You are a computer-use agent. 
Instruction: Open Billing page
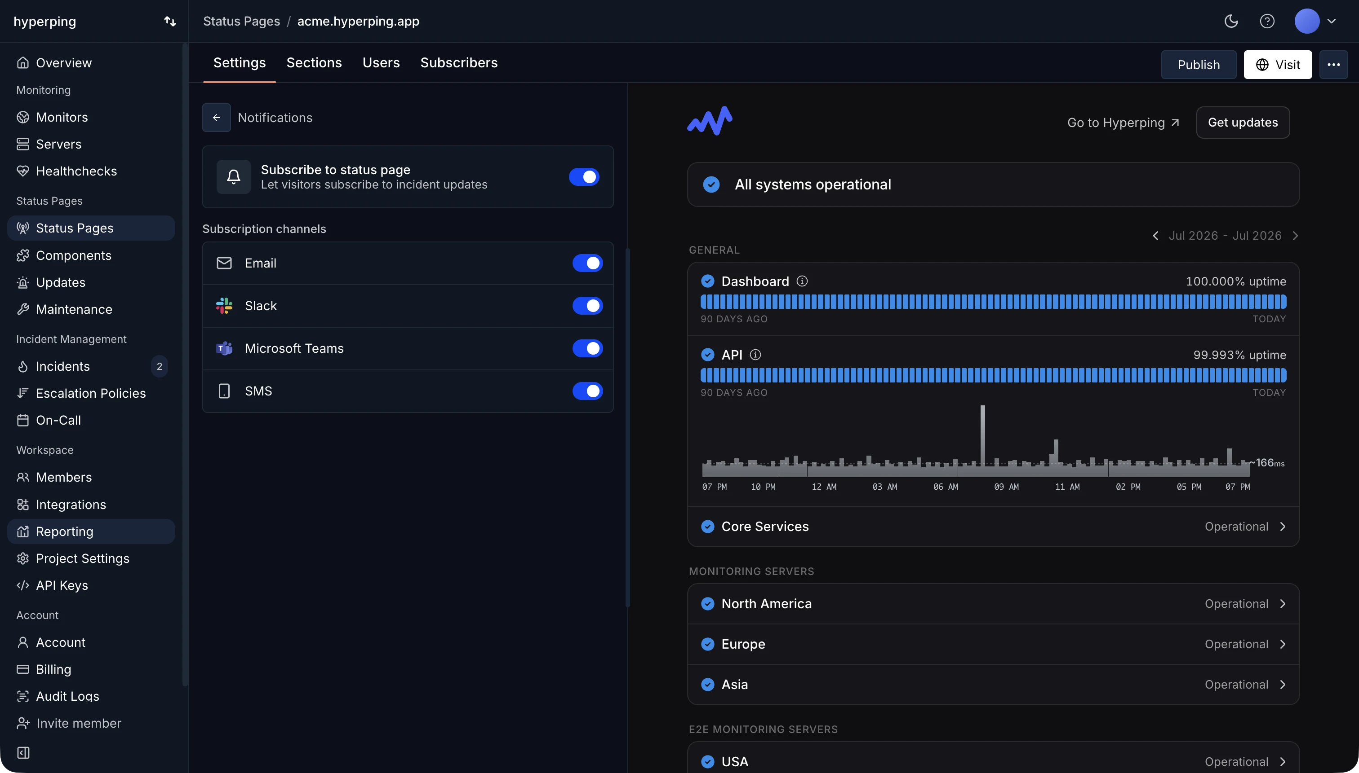coord(91,669)
